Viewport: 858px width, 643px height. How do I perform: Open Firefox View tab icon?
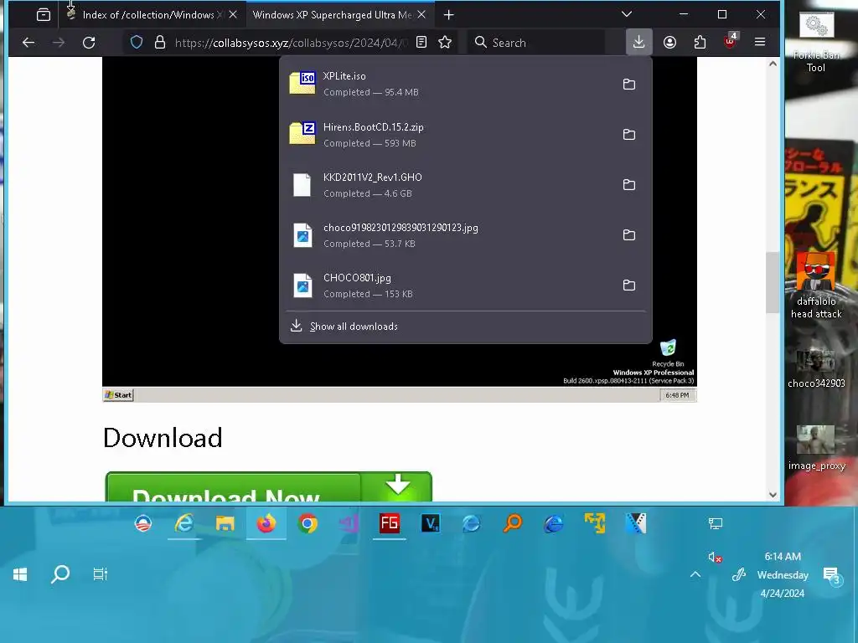coord(44,15)
